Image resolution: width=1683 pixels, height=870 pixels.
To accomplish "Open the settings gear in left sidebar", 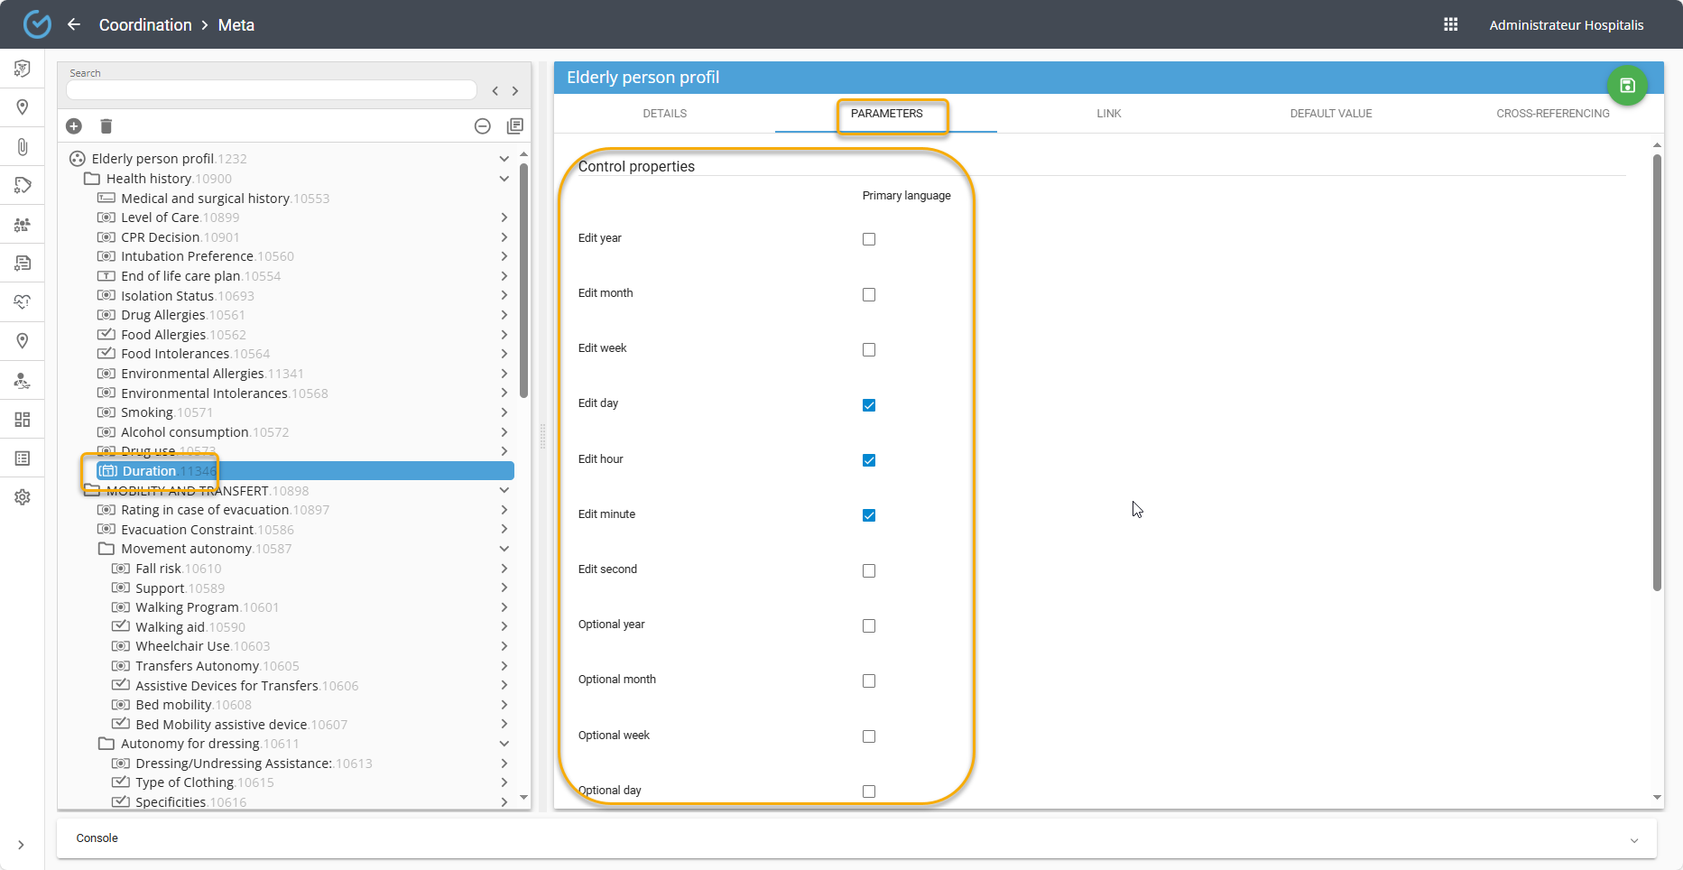I will 23,497.
